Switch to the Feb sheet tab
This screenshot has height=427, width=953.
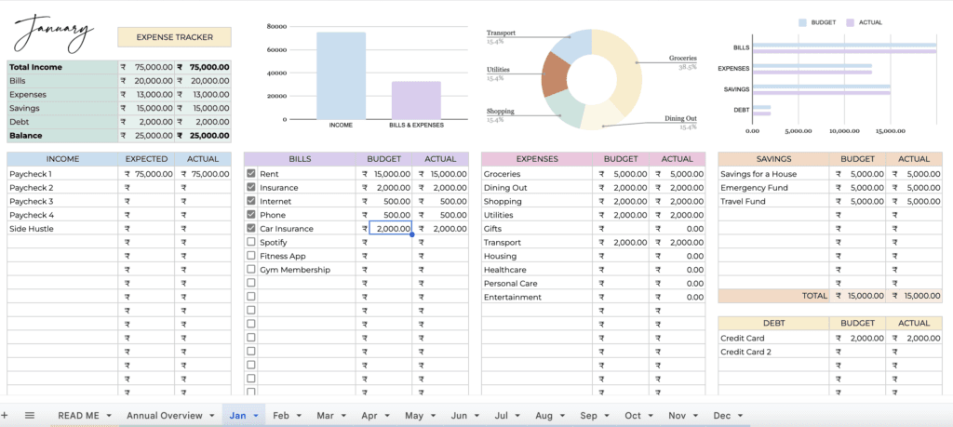(280, 416)
